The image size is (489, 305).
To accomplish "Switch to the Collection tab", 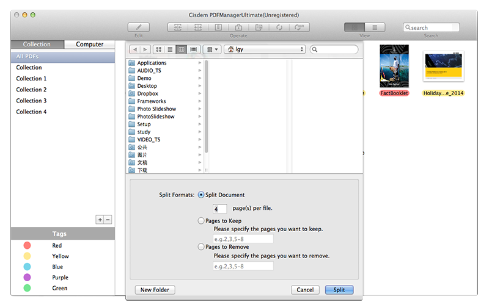I will click(x=37, y=44).
